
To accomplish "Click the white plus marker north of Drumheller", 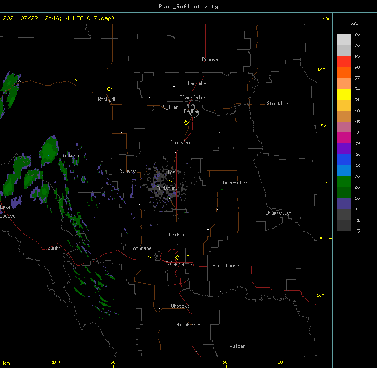I will [268, 164].
